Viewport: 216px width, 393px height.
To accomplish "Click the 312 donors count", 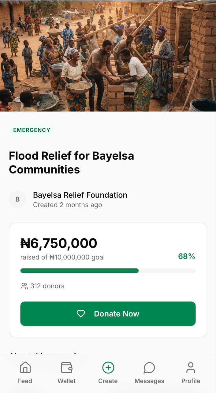I will point(47,286).
